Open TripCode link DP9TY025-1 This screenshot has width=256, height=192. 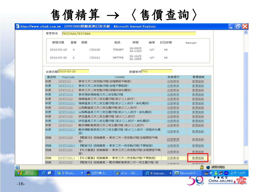(x=67, y=112)
